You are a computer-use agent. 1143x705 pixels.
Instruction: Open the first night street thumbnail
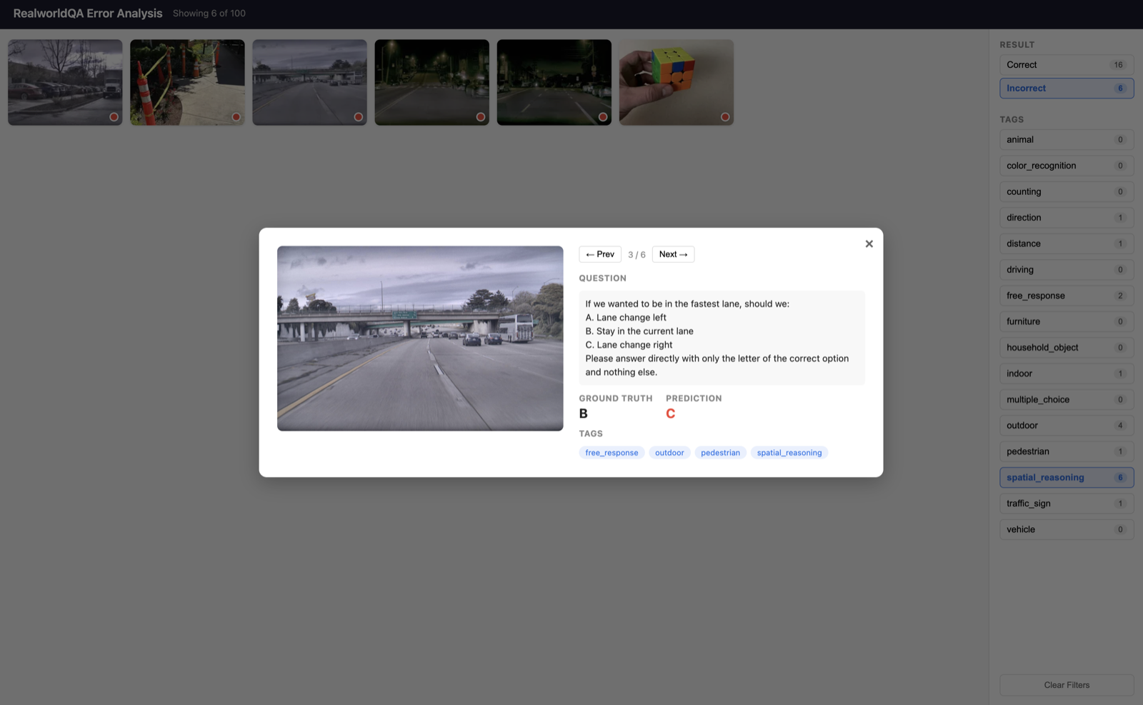pyautogui.click(x=431, y=82)
